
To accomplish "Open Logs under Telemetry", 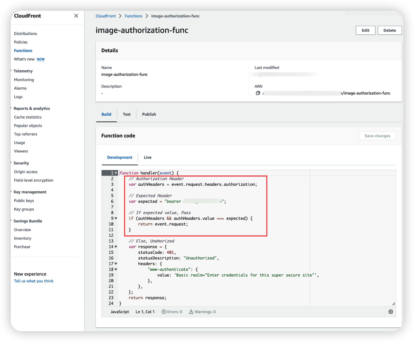I will pos(18,97).
